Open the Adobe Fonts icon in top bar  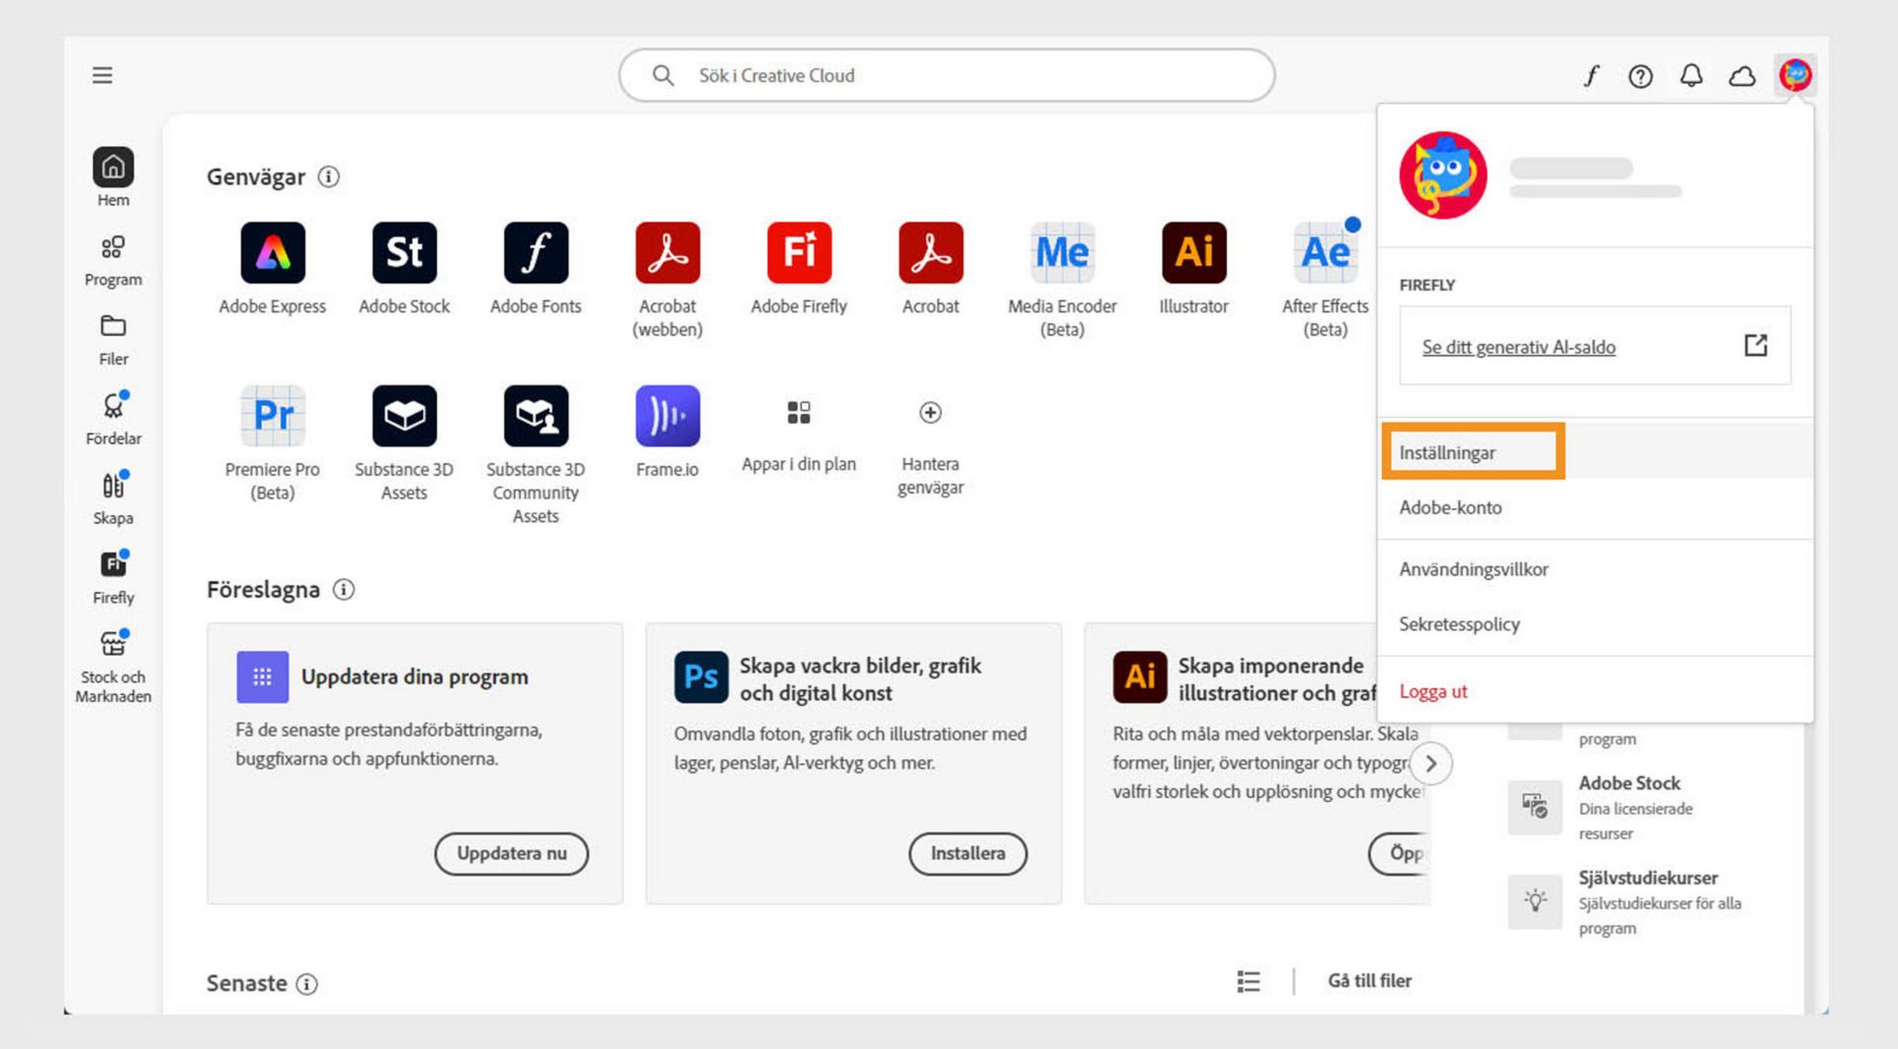(x=1591, y=76)
